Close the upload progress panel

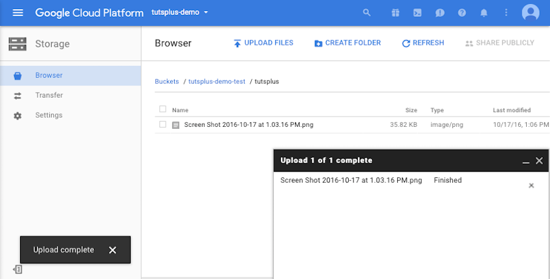[539, 161]
